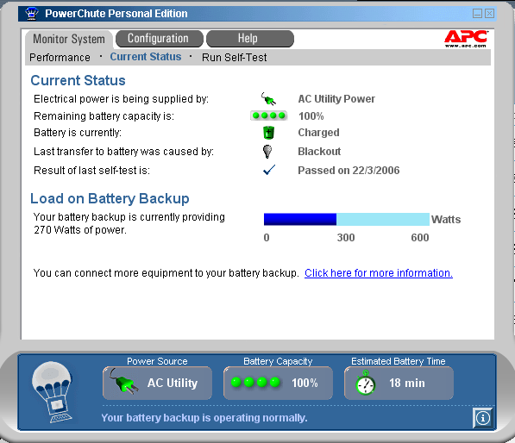Click 'Result of last self-test is:' label
This screenshot has height=443, width=515.
tap(92, 171)
